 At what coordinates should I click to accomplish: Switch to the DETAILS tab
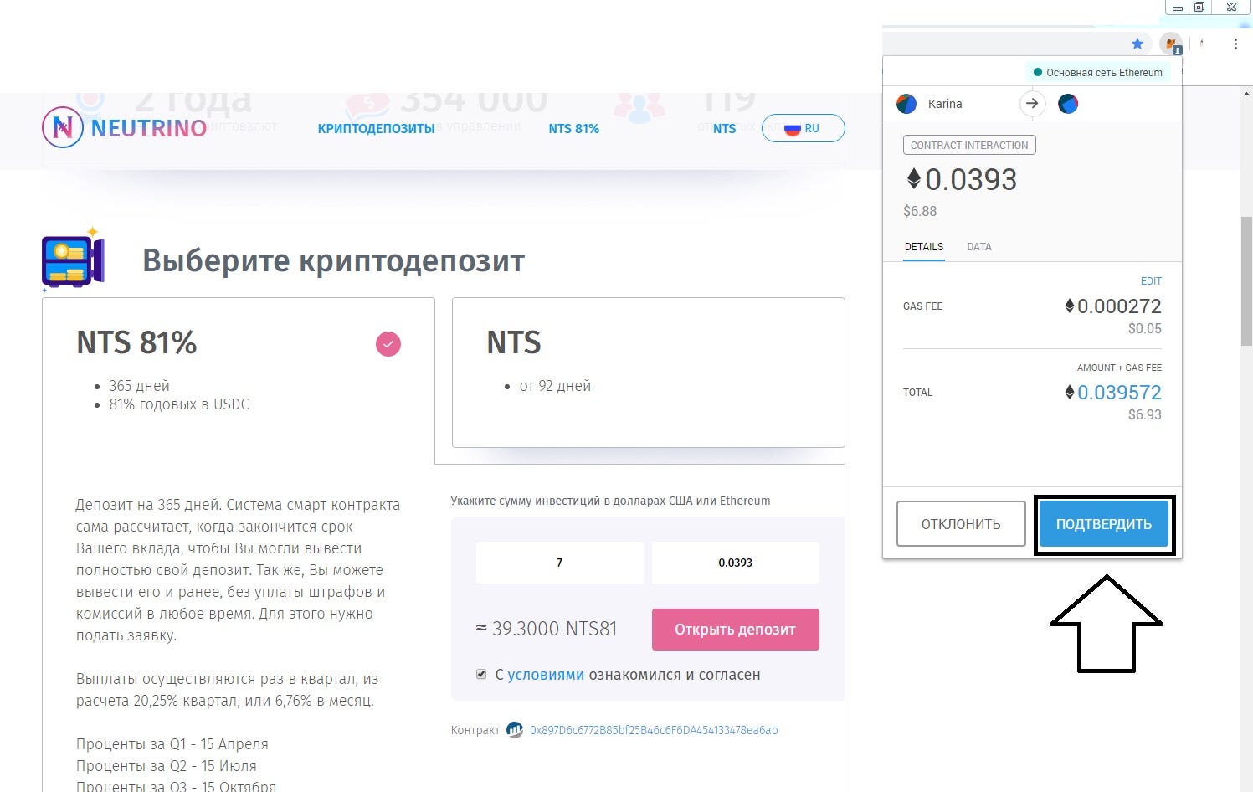click(924, 247)
